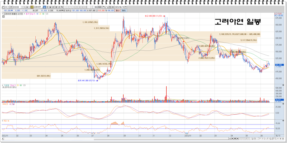Click the 전 button beside the stock code
287x143 pixels.
pyautogui.click(x=11, y=7)
